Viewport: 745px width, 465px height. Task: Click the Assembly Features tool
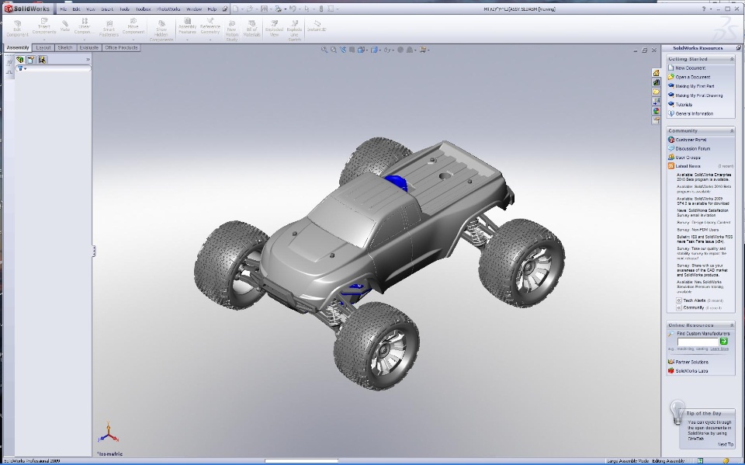(187, 26)
